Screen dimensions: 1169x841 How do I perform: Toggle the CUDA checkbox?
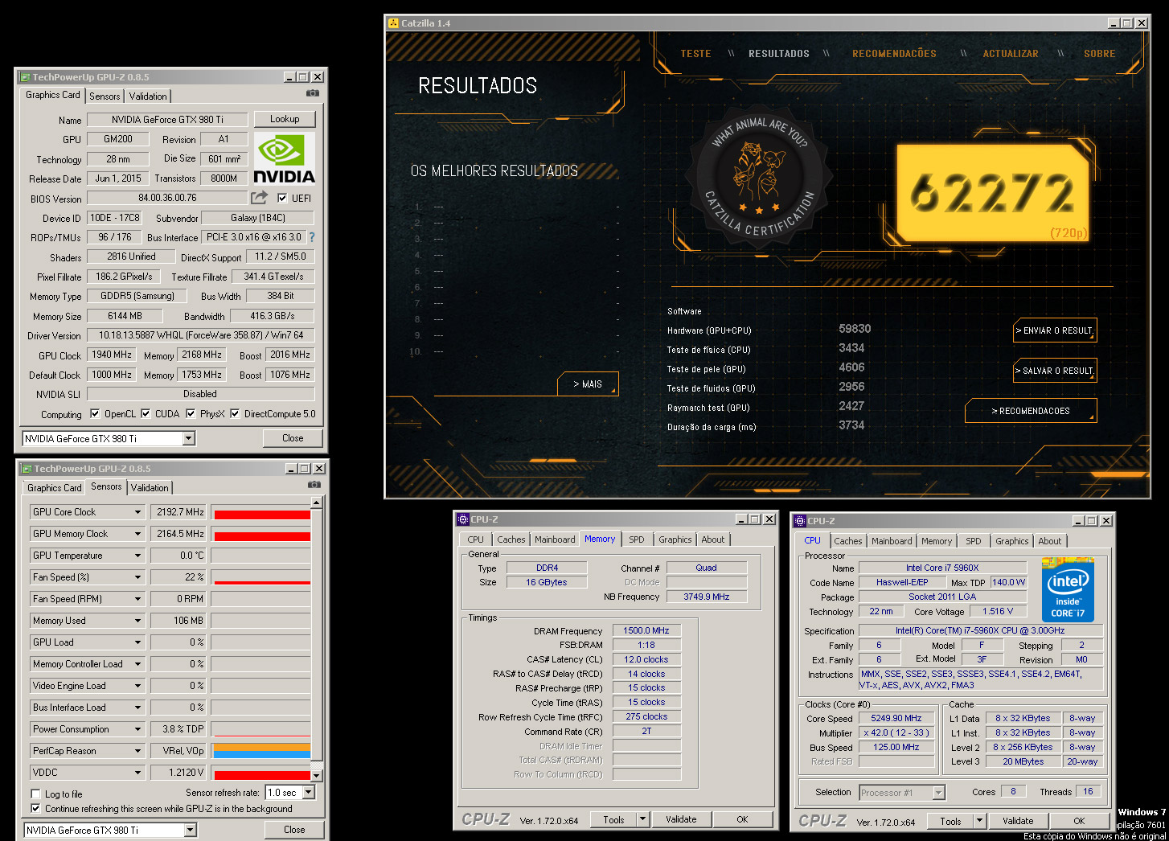coord(146,413)
